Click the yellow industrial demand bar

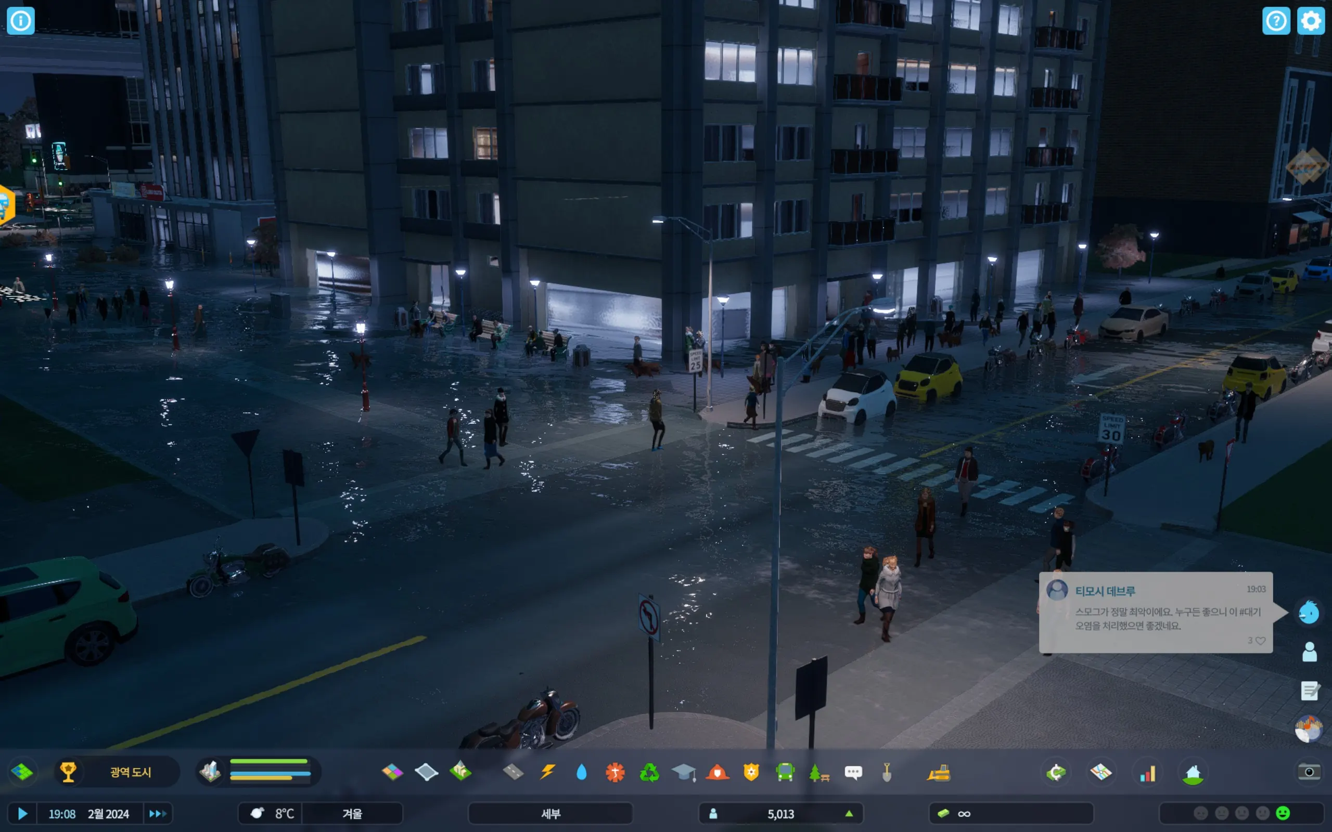[x=261, y=778]
